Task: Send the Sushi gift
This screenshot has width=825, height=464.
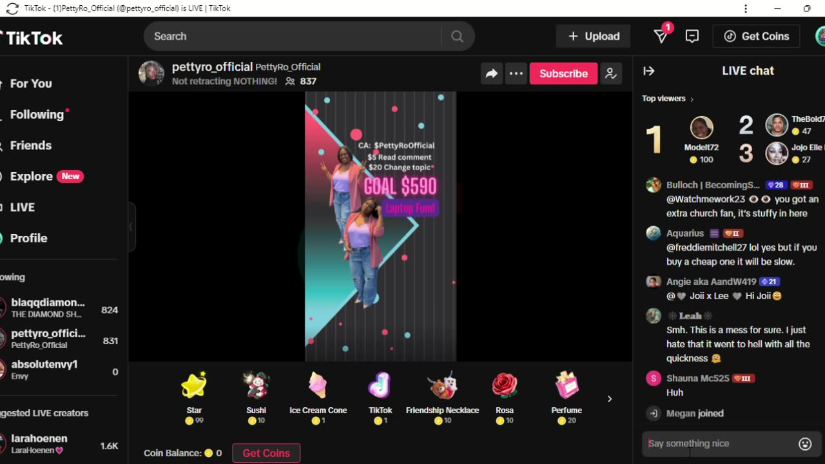Action: (x=256, y=398)
